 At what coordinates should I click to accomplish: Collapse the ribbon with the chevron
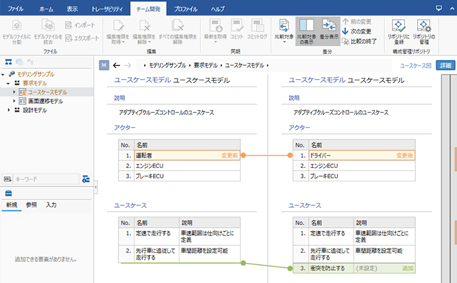pos(452,8)
